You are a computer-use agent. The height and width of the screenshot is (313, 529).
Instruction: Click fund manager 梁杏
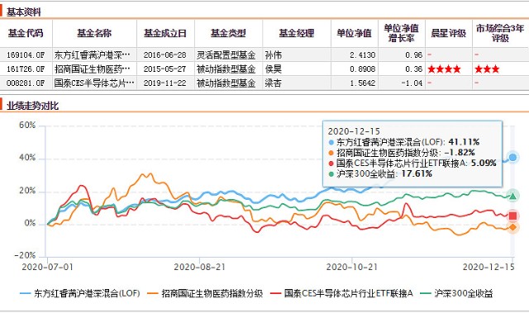[x=274, y=83]
